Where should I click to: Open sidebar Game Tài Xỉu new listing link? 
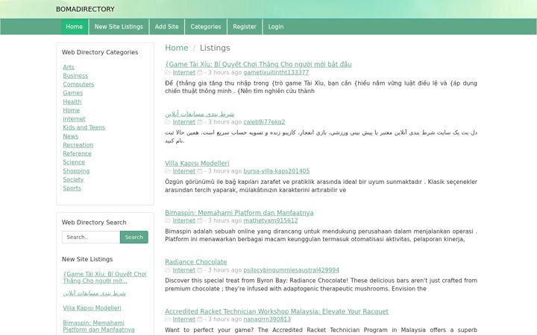104,277
